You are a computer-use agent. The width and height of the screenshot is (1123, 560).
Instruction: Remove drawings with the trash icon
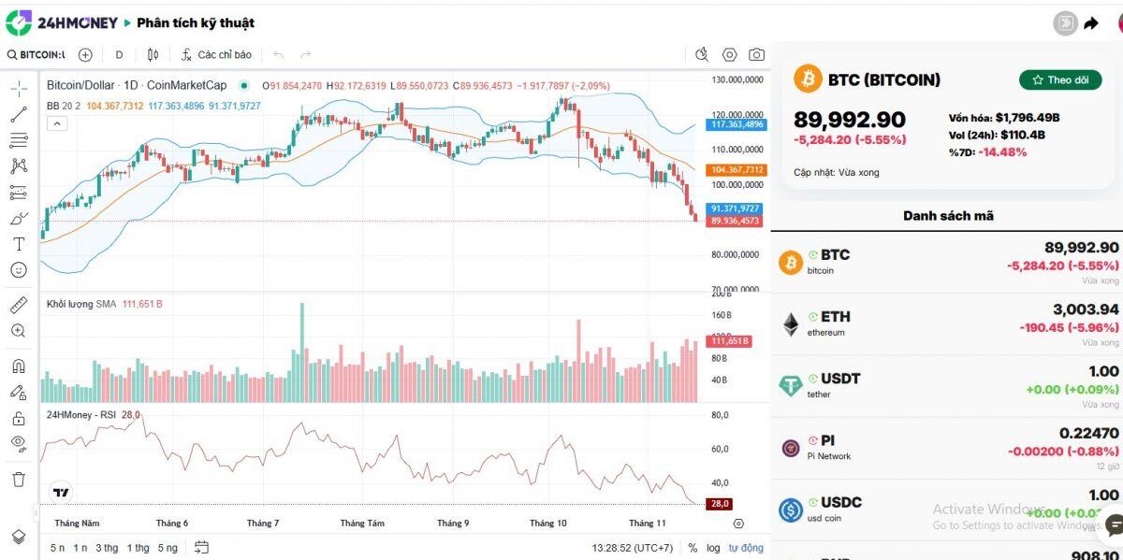19,480
